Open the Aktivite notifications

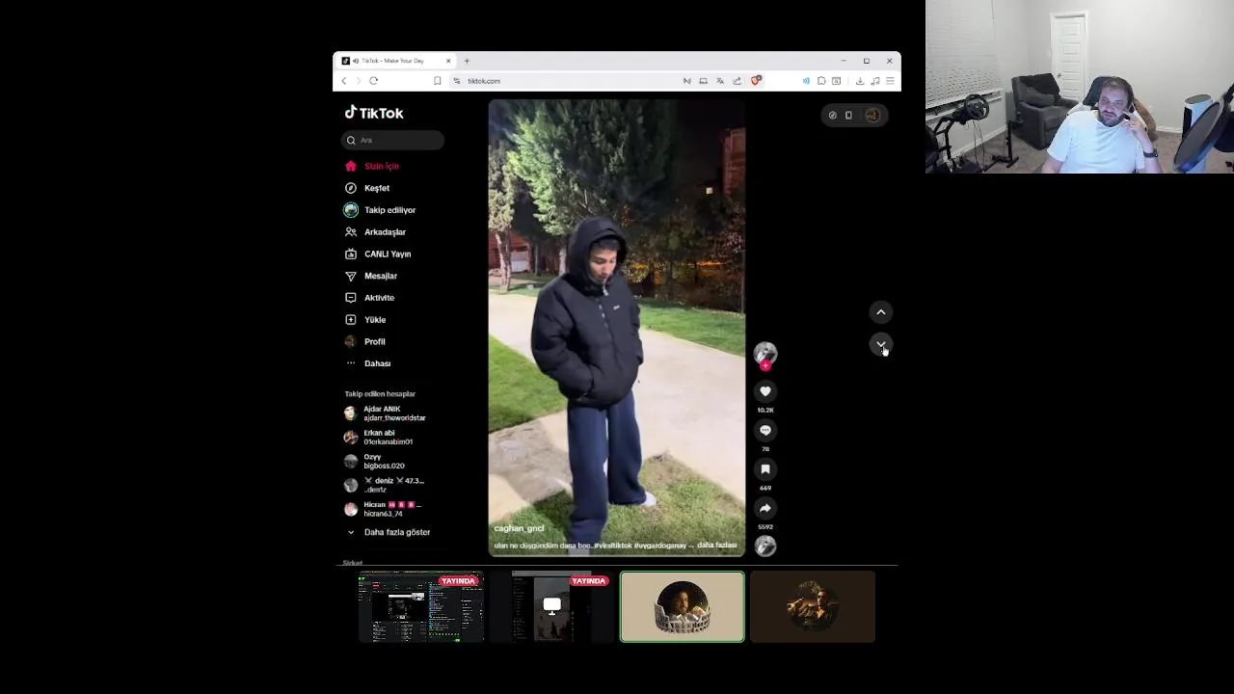click(x=369, y=298)
